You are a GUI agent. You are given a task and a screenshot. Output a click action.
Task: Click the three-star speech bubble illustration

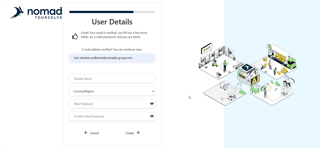[207, 48]
